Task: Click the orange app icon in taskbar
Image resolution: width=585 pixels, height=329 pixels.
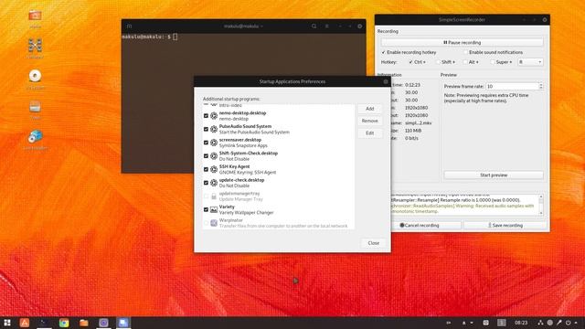Action: coord(25,323)
